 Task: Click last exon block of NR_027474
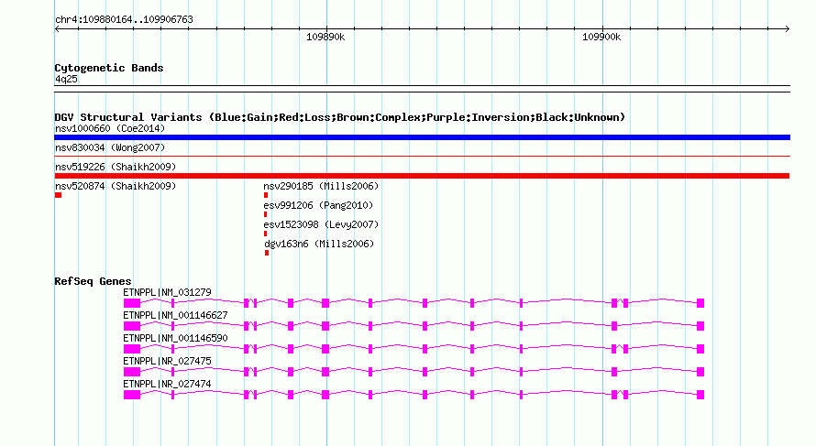click(x=700, y=395)
